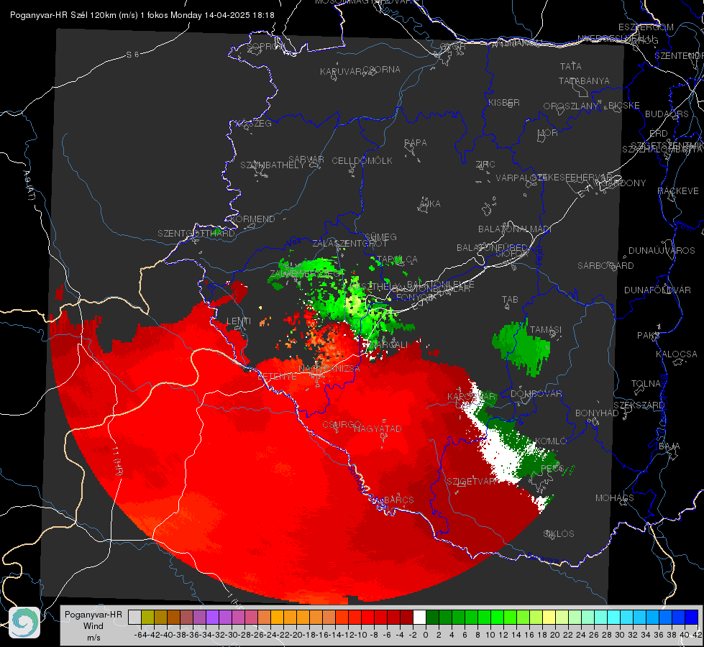Click the CSURGO city label
Viewport: 704px width, 647px height.
click(x=342, y=425)
